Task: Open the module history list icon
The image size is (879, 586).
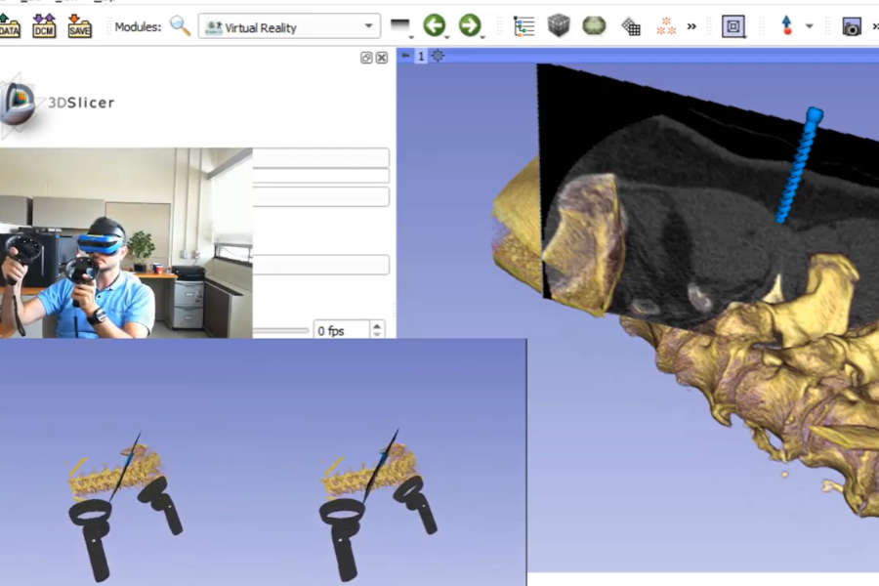Action: coord(400,26)
